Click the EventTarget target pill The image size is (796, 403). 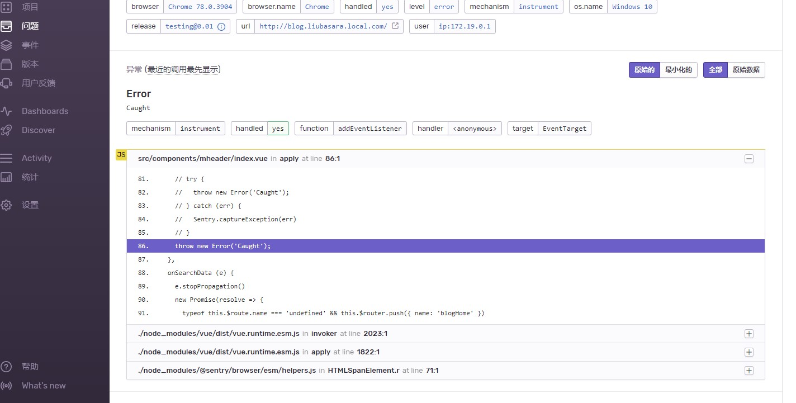[565, 129]
